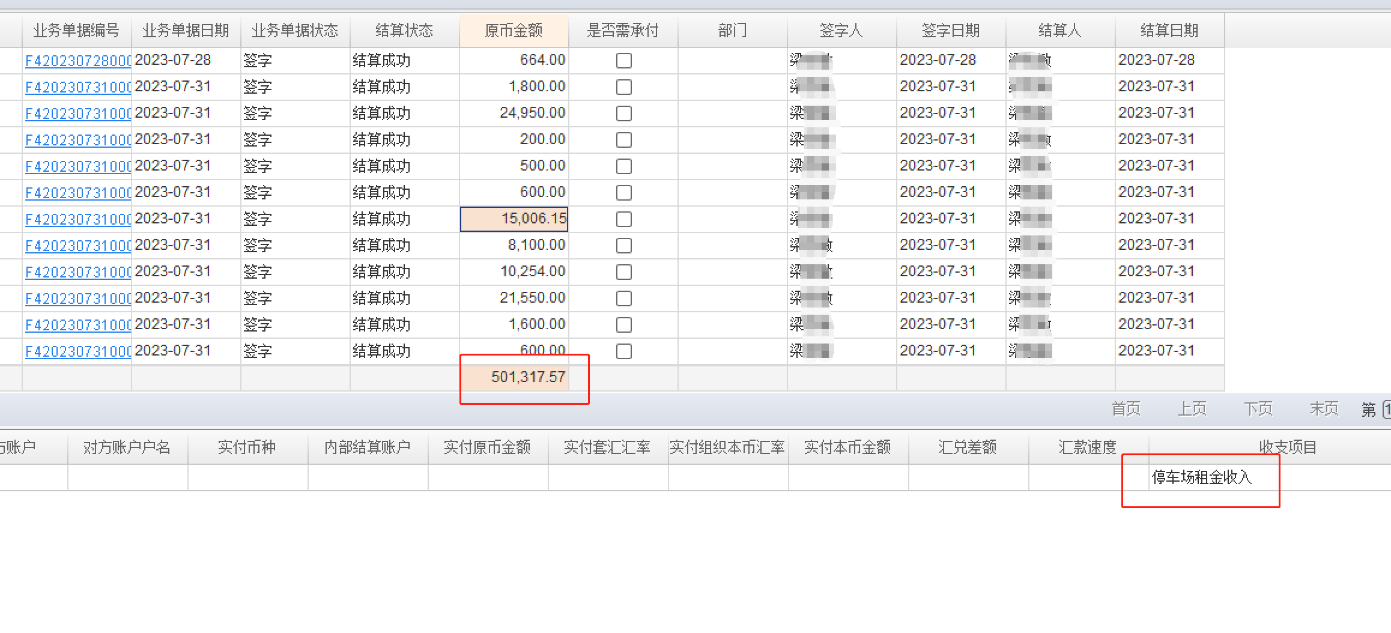
Task: Select the checkbox in the 1,600.00 row
Action: point(624,325)
